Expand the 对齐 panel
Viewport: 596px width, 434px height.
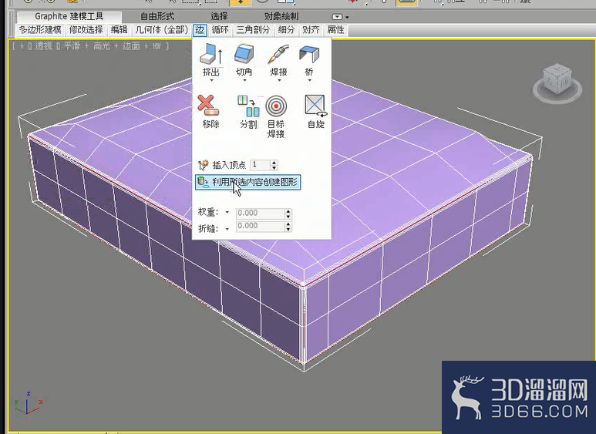311,29
